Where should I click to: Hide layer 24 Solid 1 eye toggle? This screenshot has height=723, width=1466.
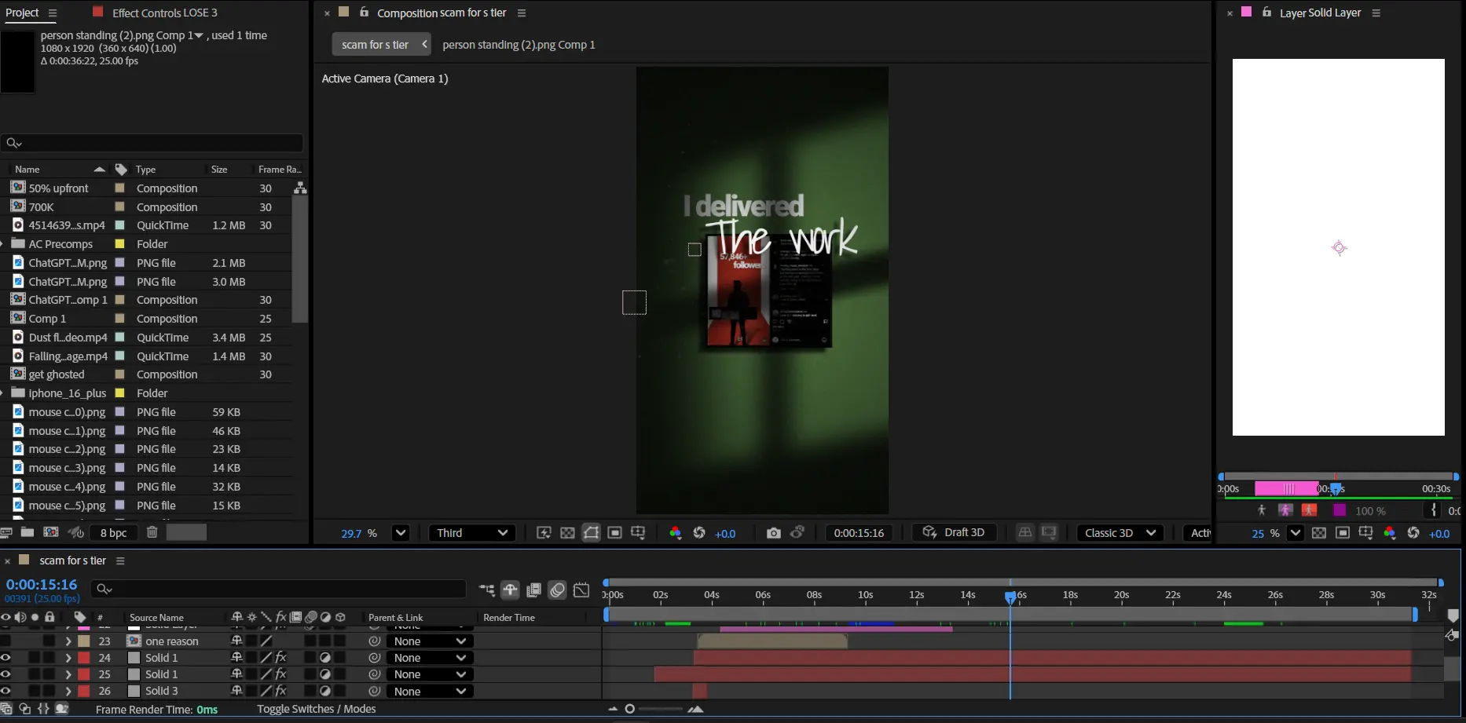pos(6,658)
